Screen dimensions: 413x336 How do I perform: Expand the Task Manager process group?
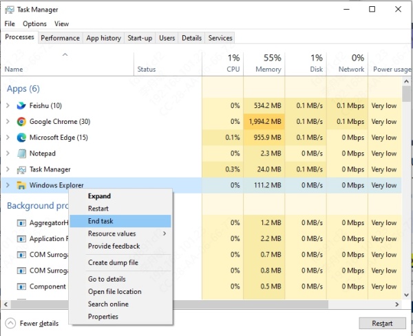tap(8, 169)
